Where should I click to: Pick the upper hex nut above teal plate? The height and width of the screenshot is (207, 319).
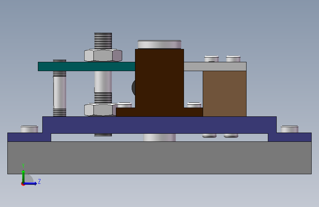[x=103, y=55]
